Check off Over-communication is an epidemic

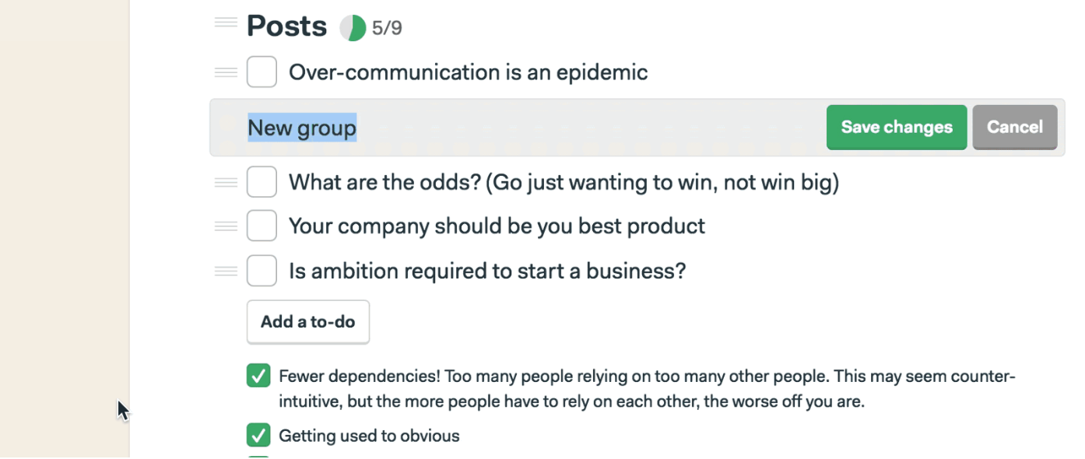[x=262, y=72]
